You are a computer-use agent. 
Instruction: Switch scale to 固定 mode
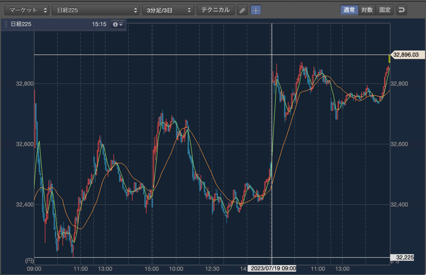pyautogui.click(x=385, y=10)
